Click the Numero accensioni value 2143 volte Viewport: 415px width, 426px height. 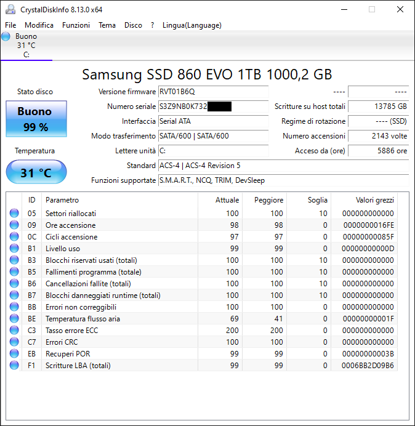[x=378, y=136]
